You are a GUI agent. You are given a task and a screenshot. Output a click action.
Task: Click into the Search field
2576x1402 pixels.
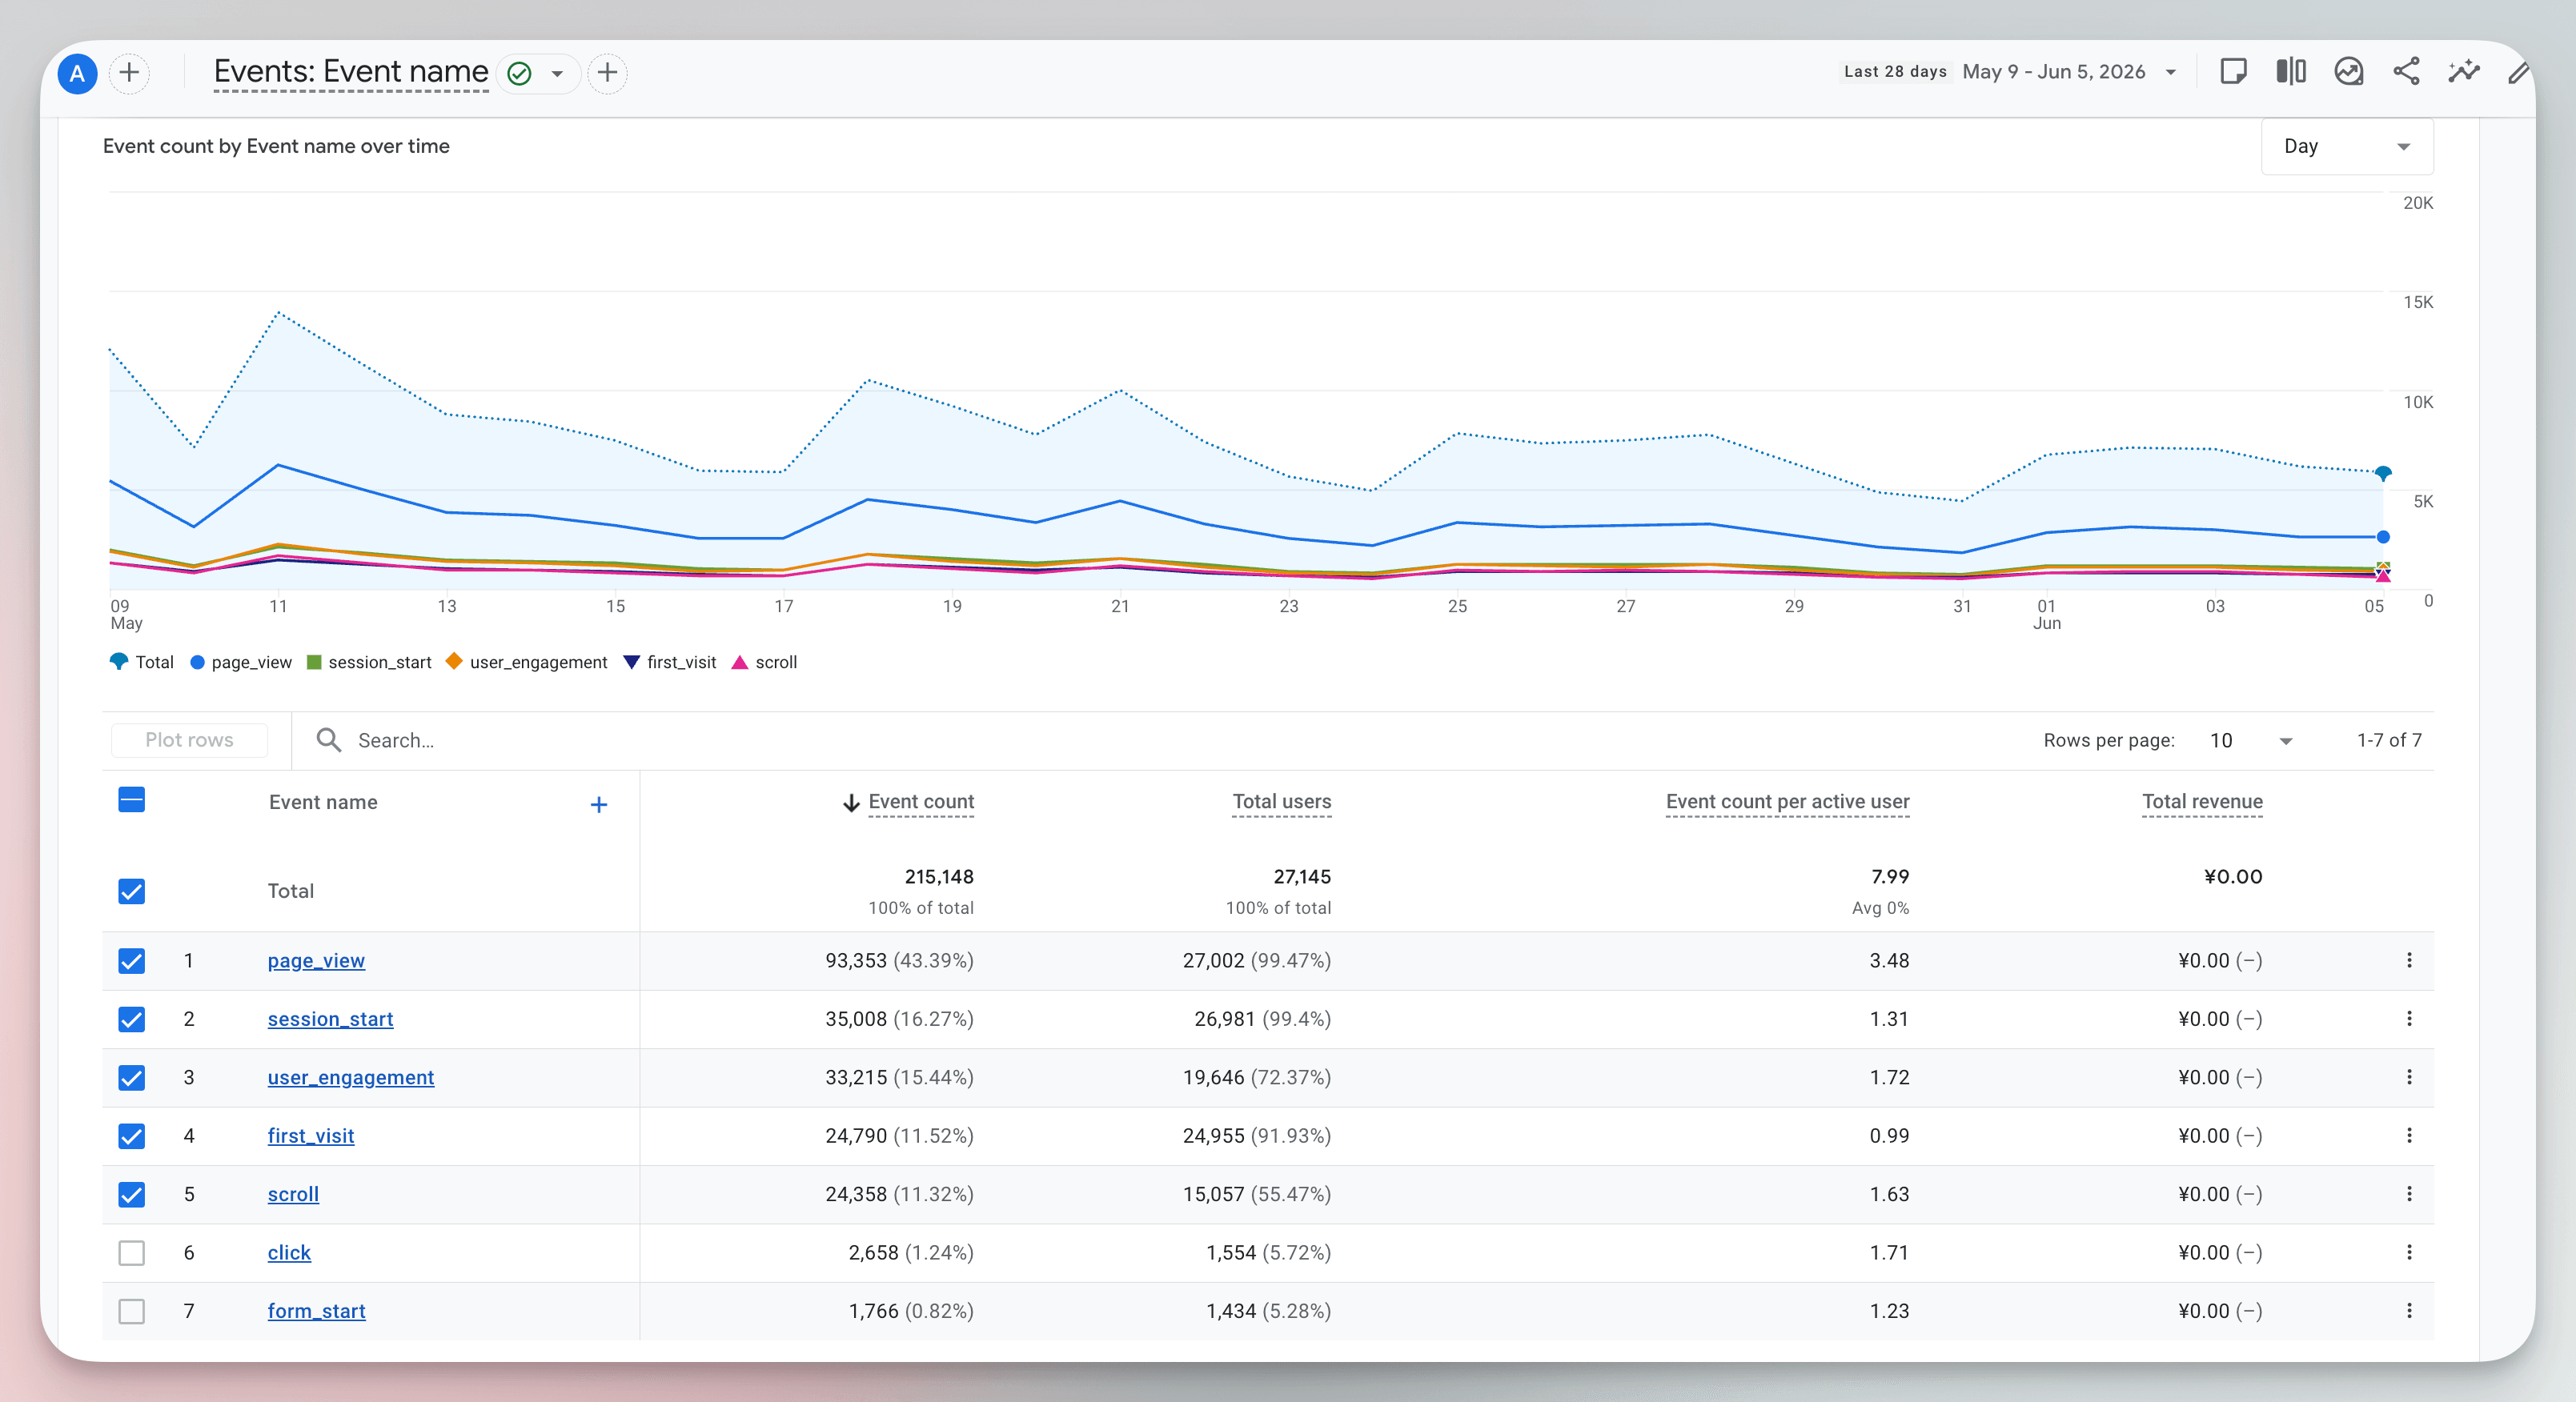1160,741
